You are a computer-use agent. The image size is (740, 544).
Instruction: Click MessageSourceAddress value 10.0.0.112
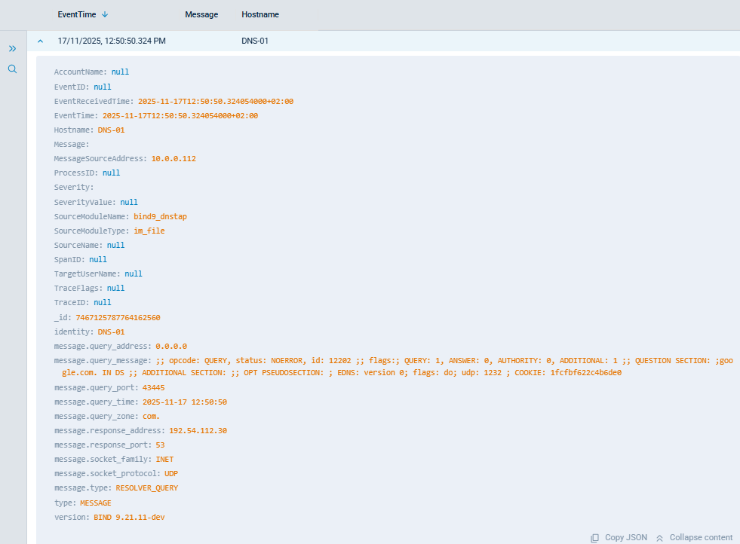click(173, 158)
